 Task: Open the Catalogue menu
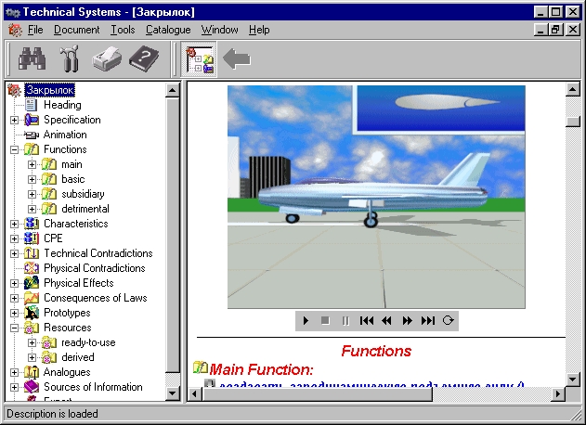167,30
